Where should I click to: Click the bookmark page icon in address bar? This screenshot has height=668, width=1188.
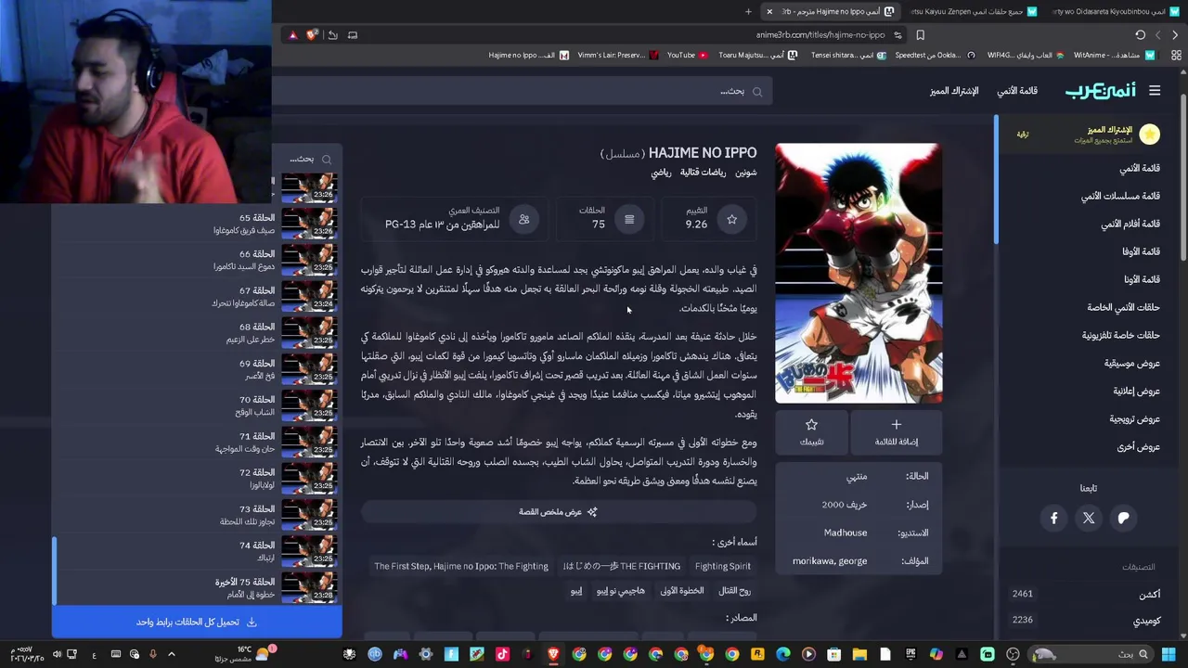[920, 35]
